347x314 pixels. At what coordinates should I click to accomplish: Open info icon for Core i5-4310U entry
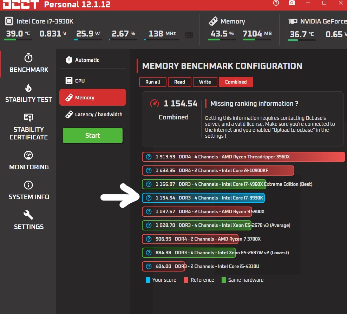(x=149, y=266)
